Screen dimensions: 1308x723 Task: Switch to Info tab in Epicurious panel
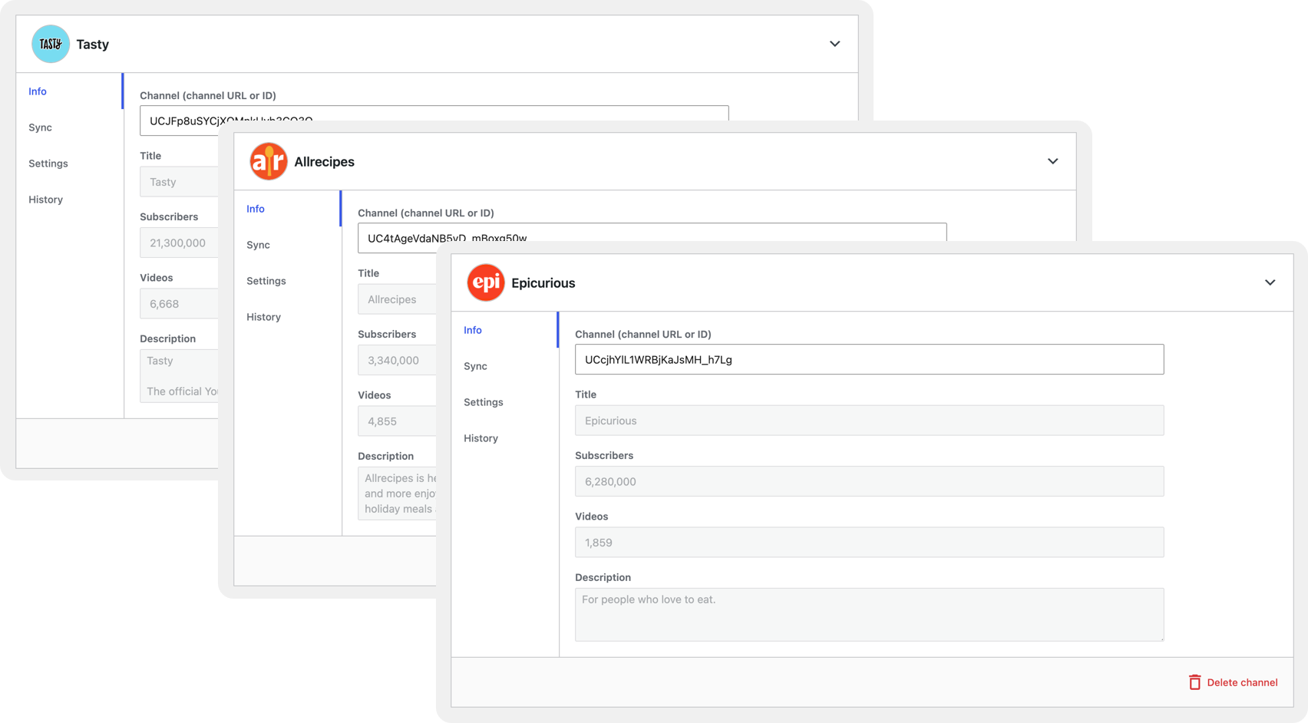click(473, 330)
